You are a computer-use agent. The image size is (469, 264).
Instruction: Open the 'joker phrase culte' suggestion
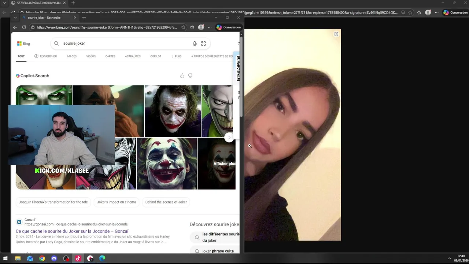pos(215,251)
